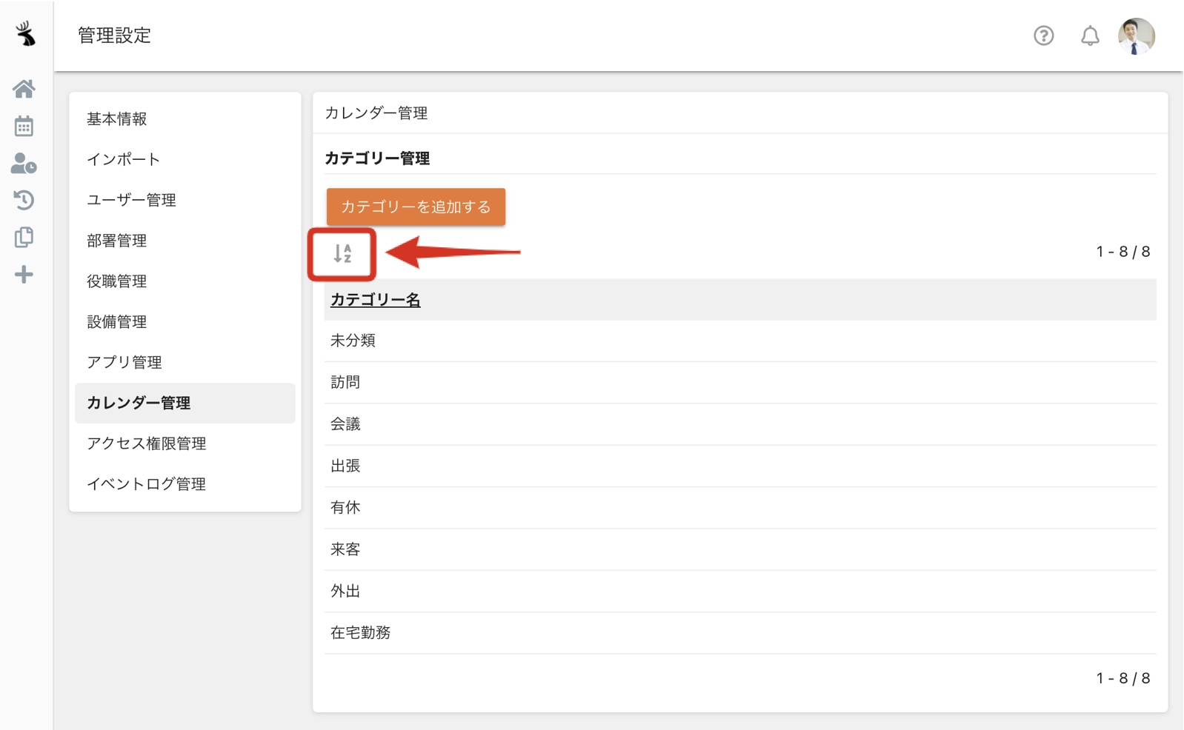Sort by カテゴリー名 column header

375,300
